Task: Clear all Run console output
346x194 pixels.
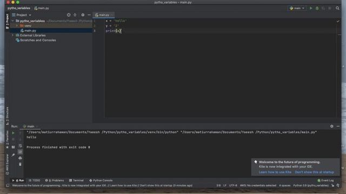Action: point(20,164)
